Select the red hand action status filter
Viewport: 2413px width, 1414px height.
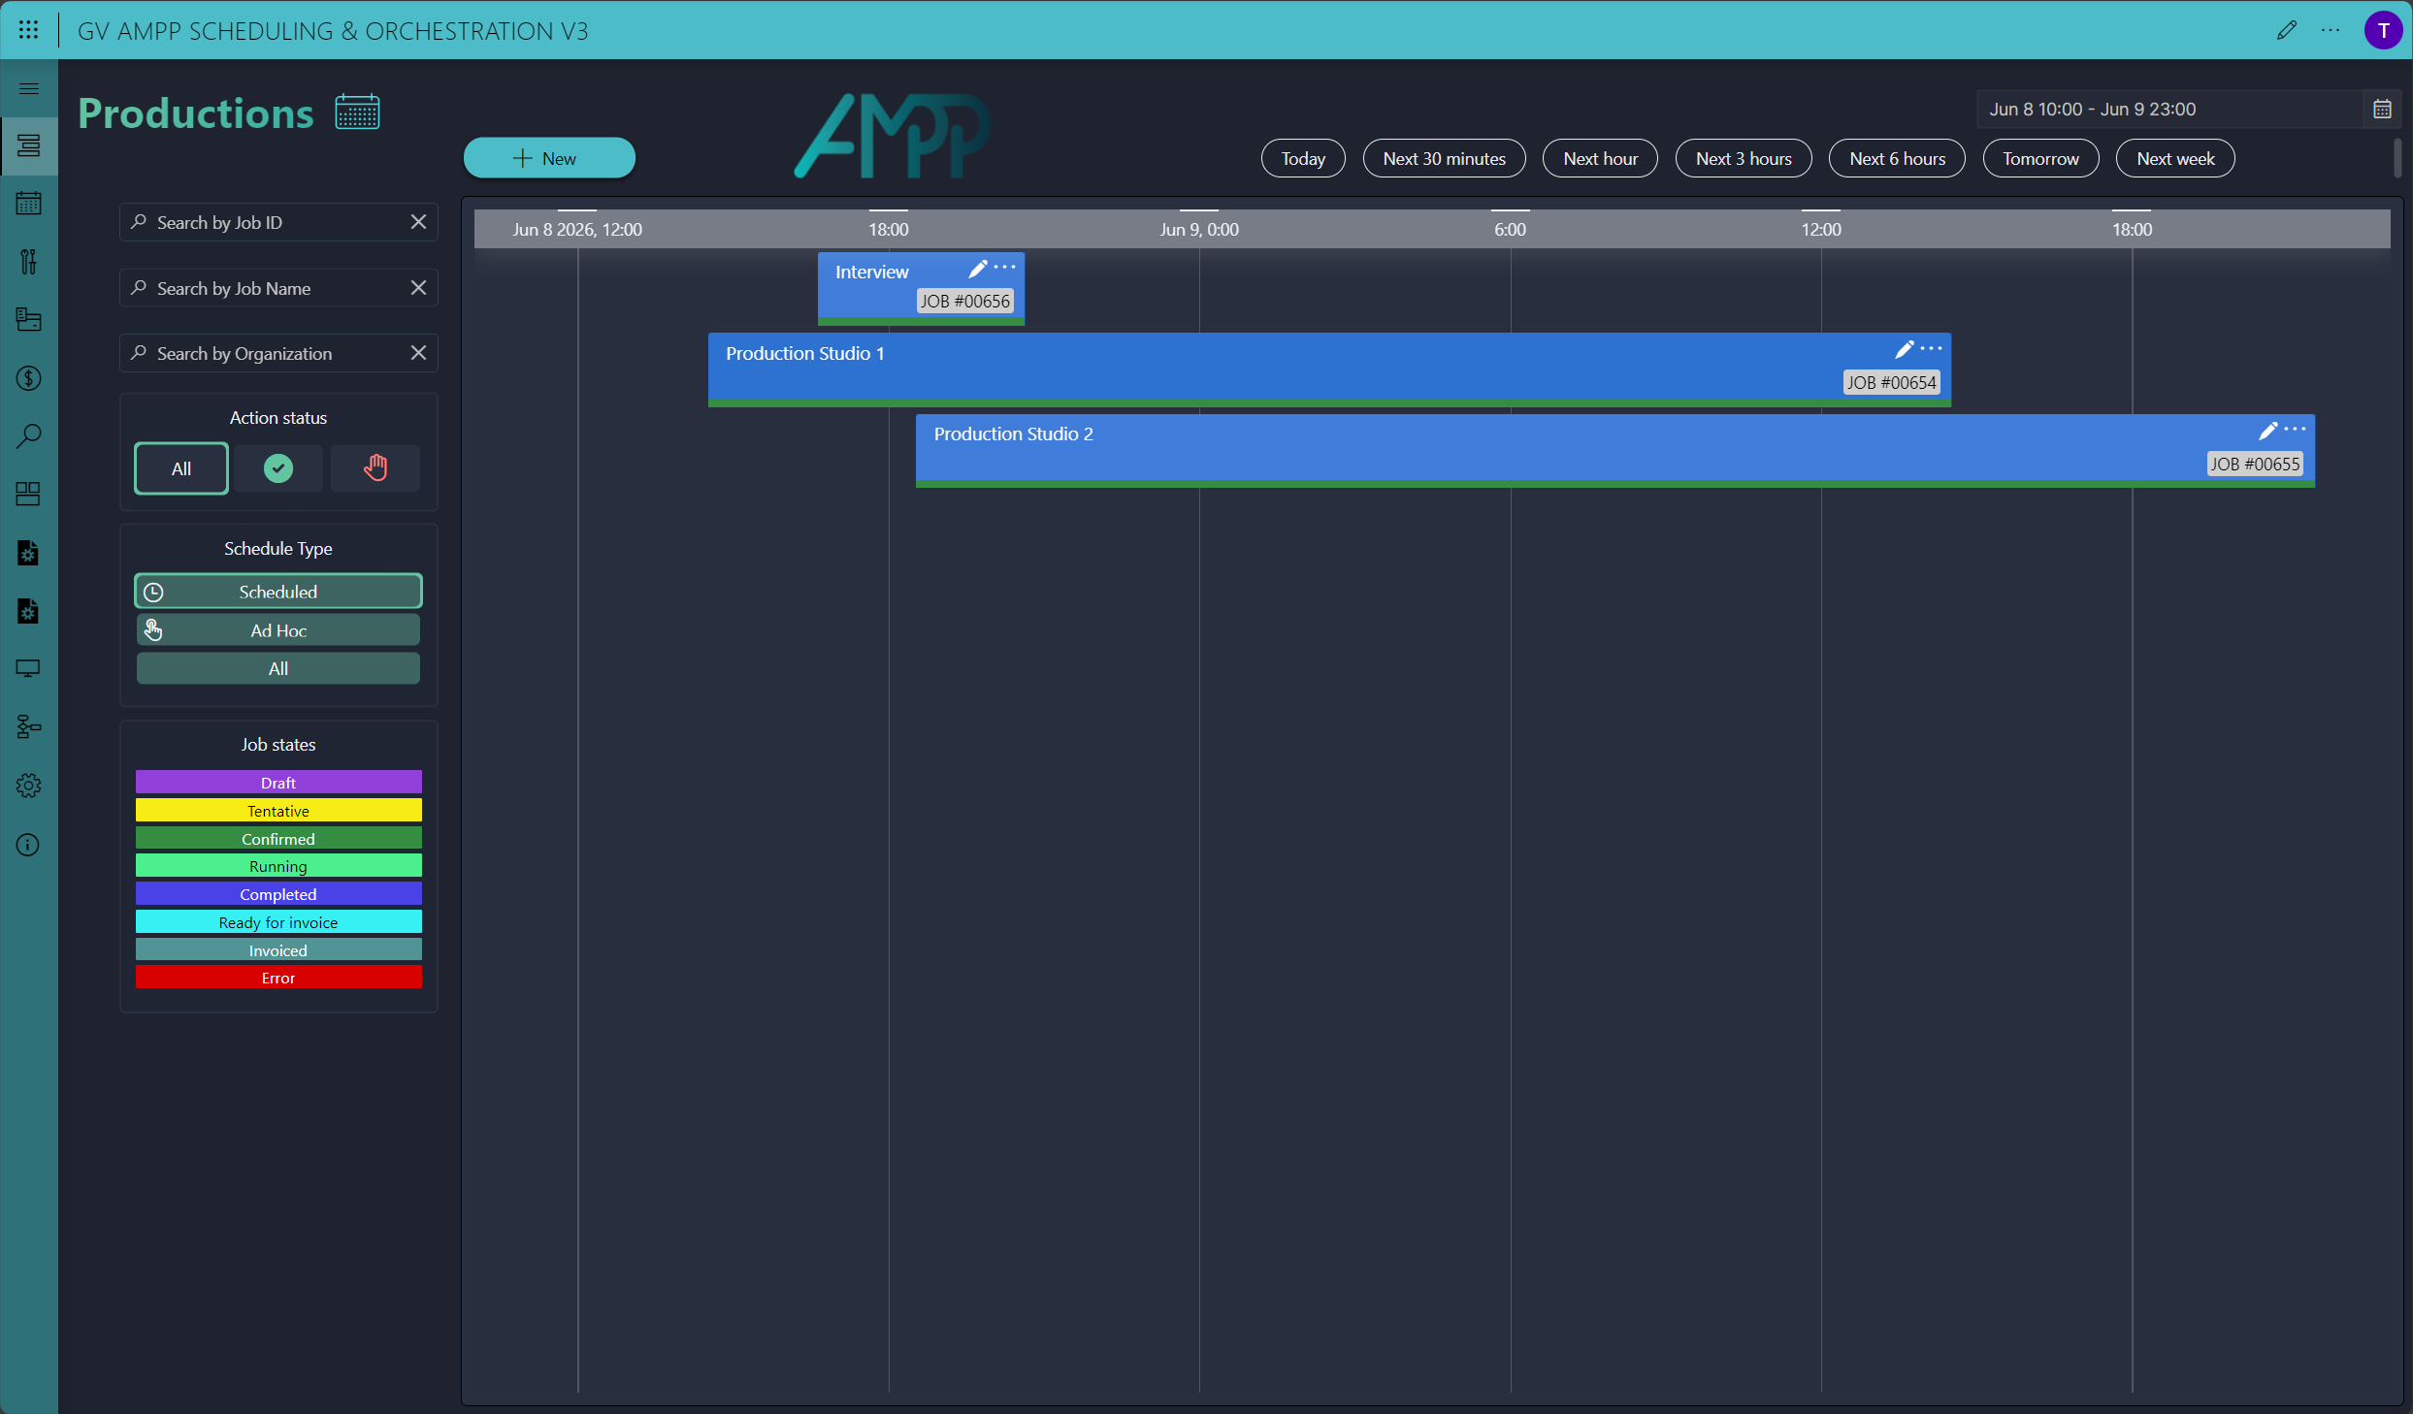(x=375, y=468)
